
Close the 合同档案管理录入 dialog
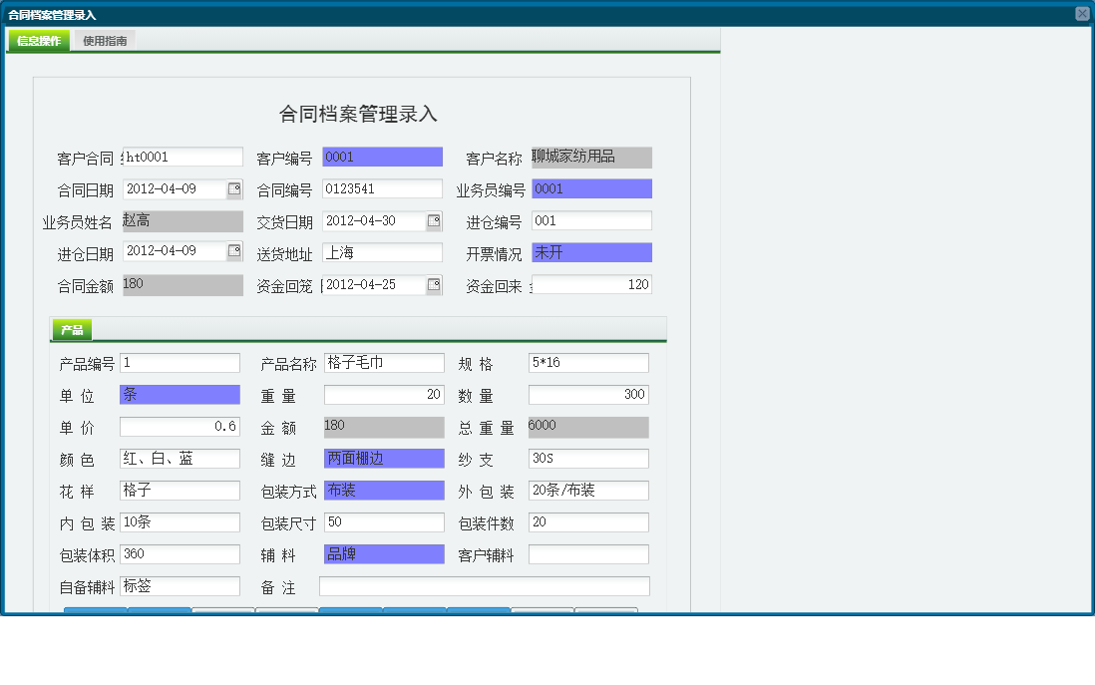click(x=1084, y=13)
